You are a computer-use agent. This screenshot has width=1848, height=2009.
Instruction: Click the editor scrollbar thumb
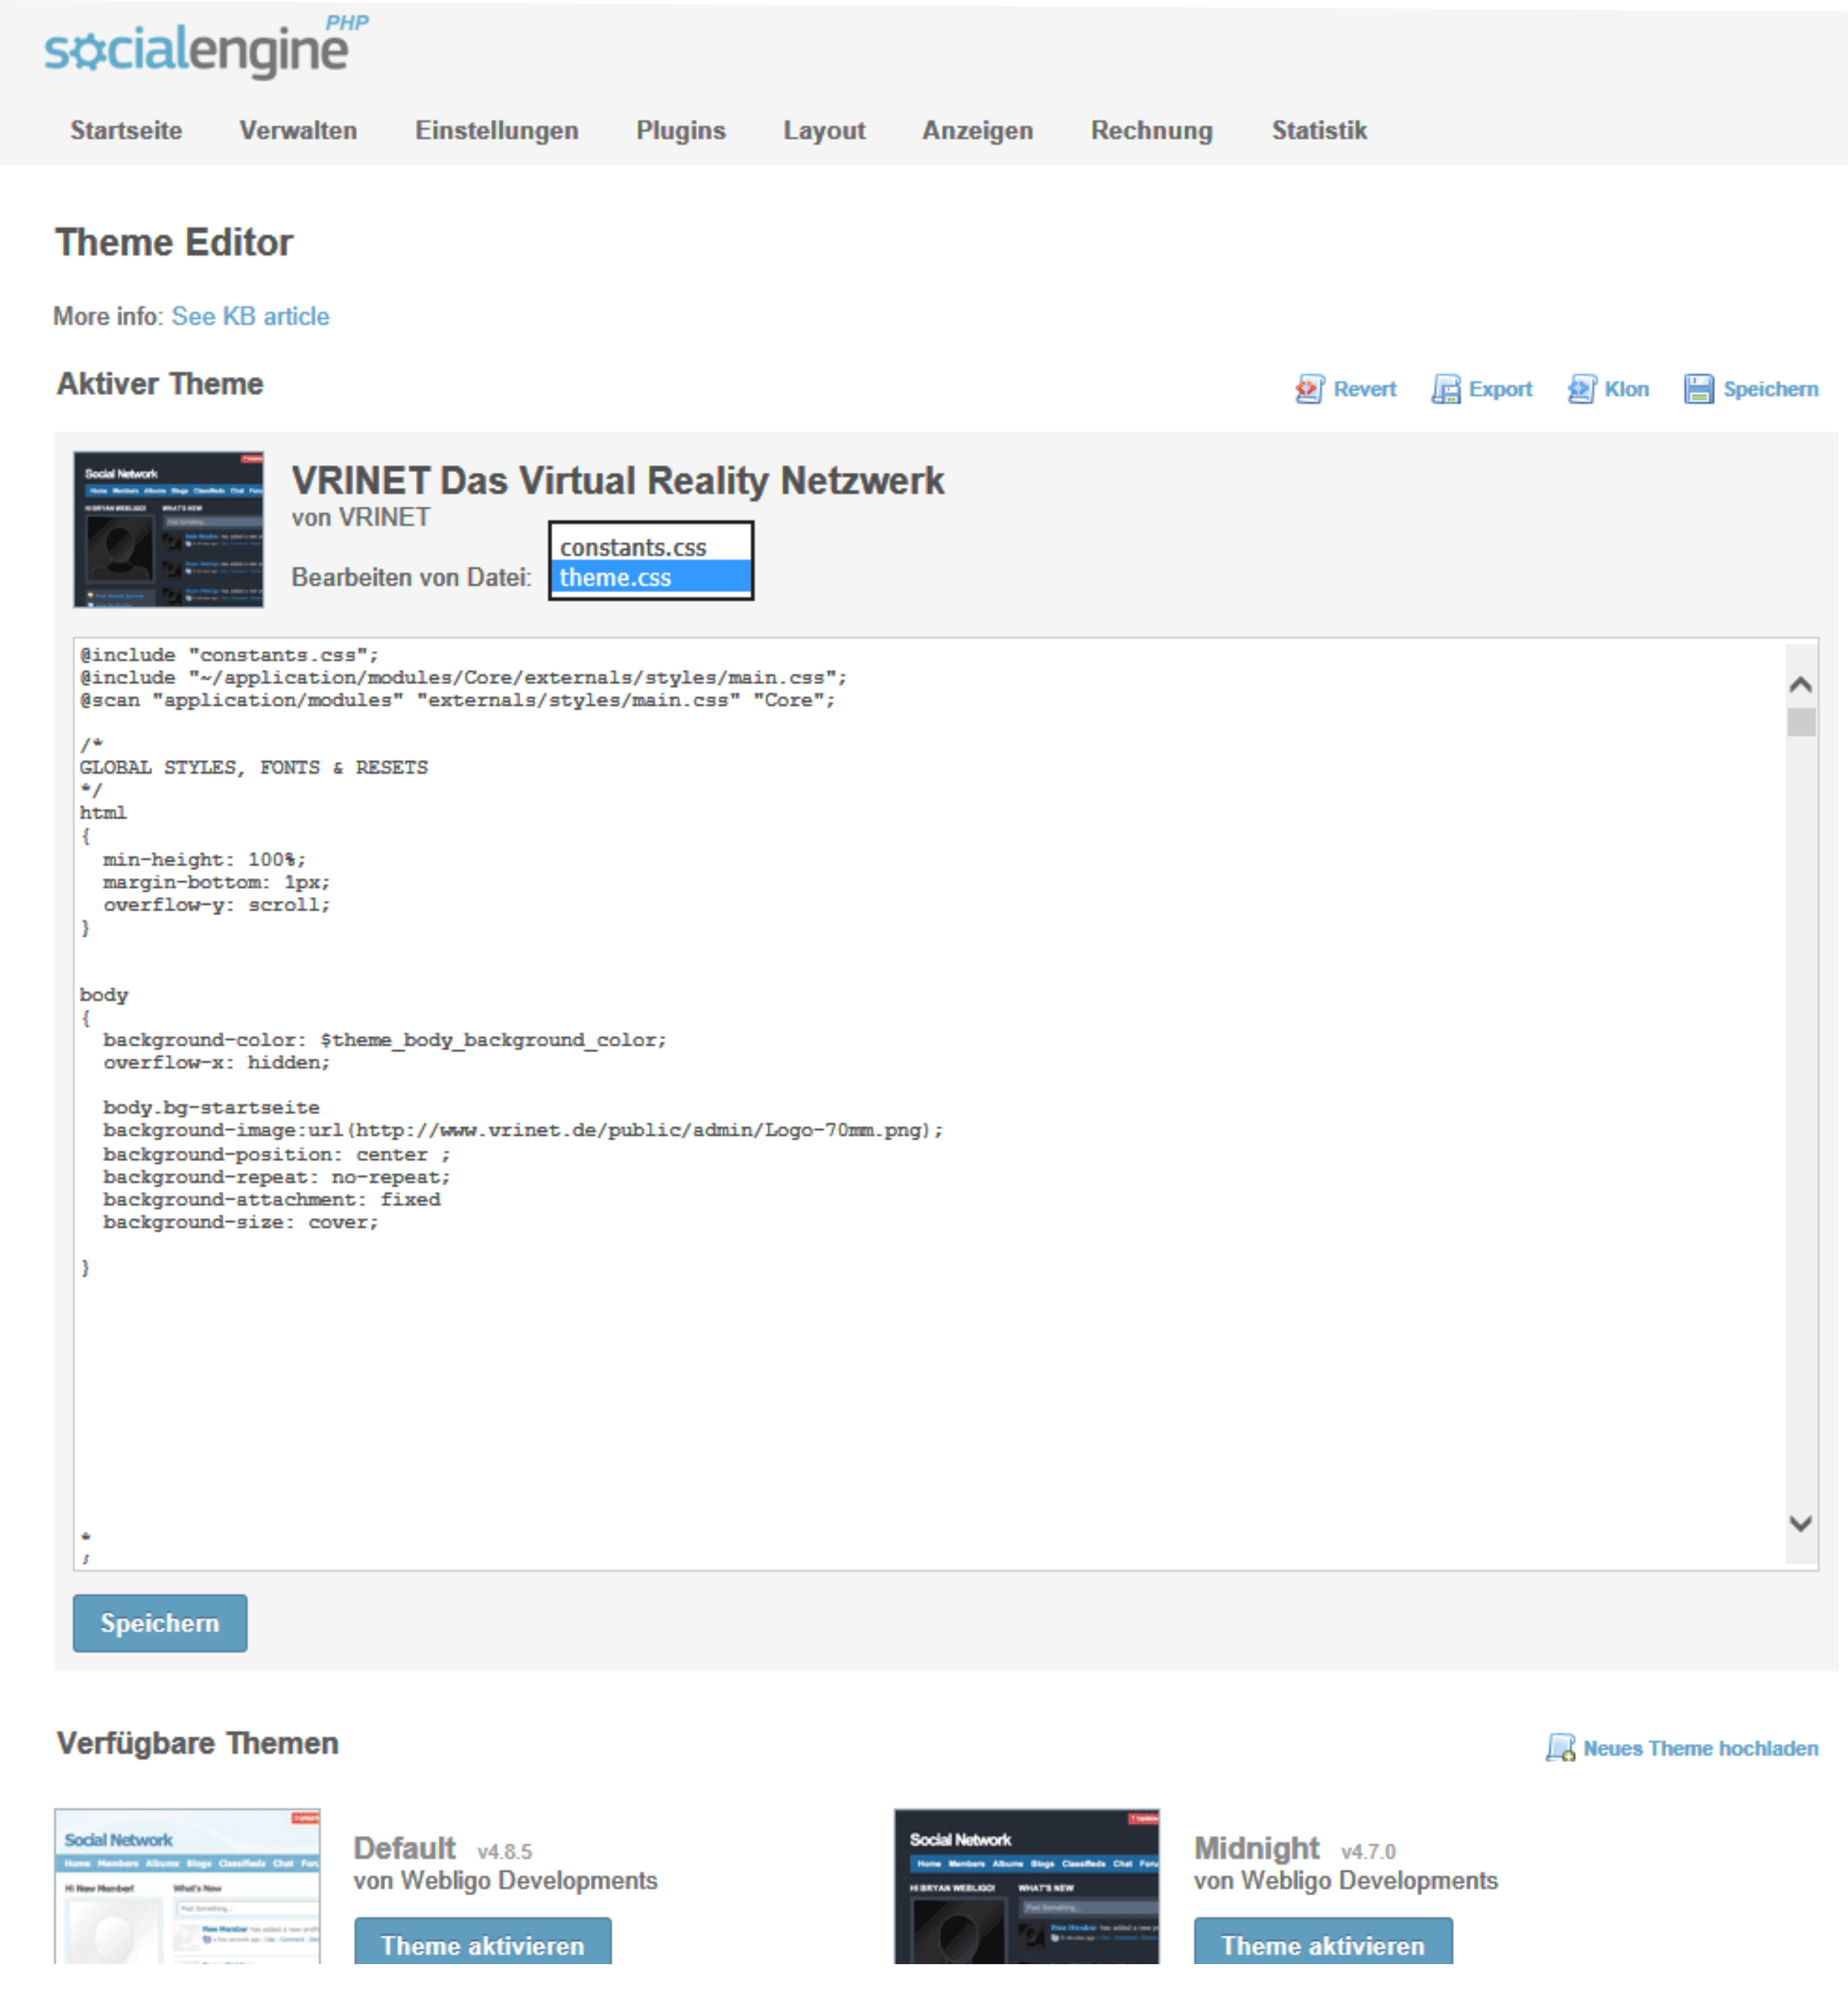(x=1801, y=722)
